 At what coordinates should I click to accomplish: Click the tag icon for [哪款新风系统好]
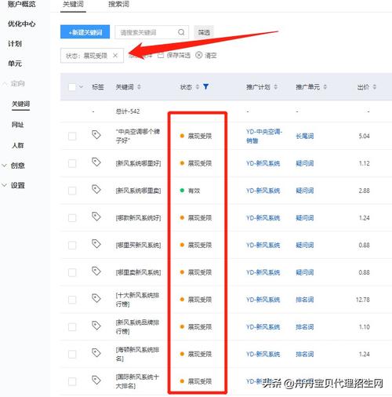[96, 217]
